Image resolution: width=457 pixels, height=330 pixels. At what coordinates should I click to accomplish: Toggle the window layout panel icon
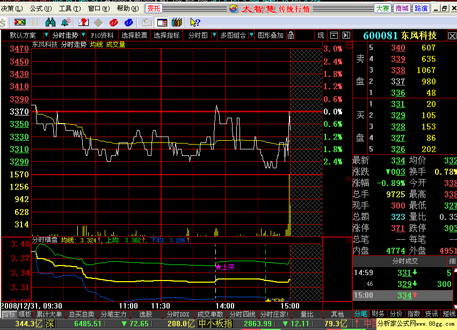coord(162,23)
